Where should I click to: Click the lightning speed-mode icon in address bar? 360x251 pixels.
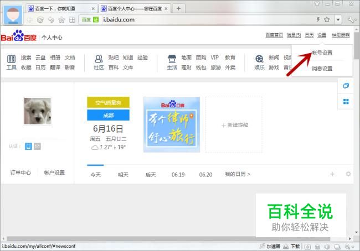[x=318, y=19]
